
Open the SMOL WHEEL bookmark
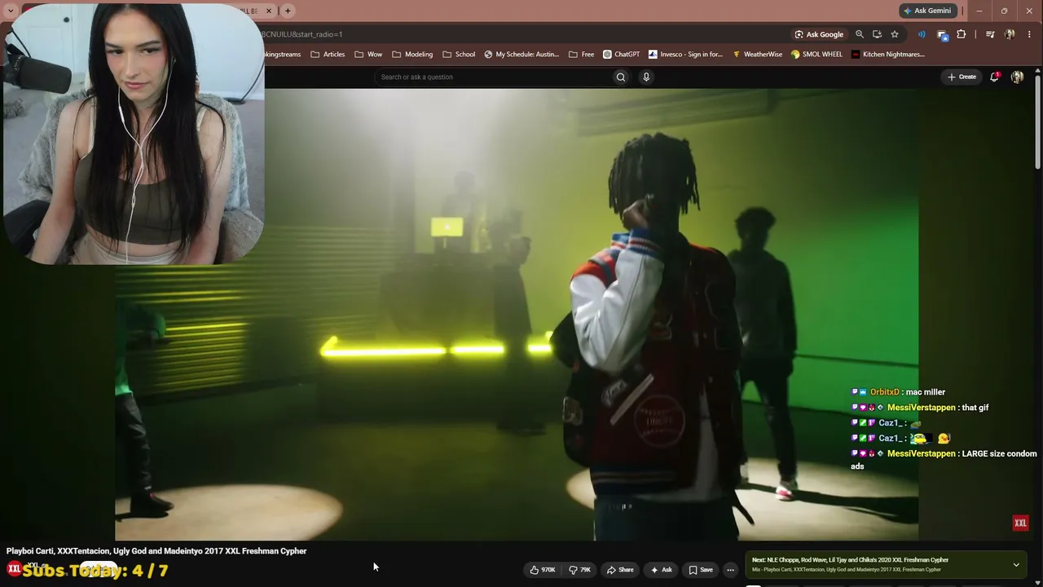point(816,55)
